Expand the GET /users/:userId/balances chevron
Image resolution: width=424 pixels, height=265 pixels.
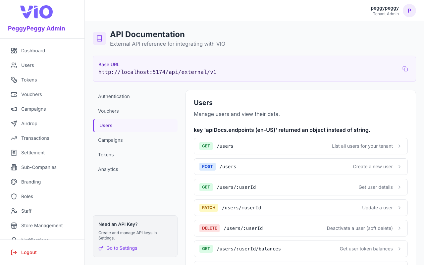click(399, 249)
